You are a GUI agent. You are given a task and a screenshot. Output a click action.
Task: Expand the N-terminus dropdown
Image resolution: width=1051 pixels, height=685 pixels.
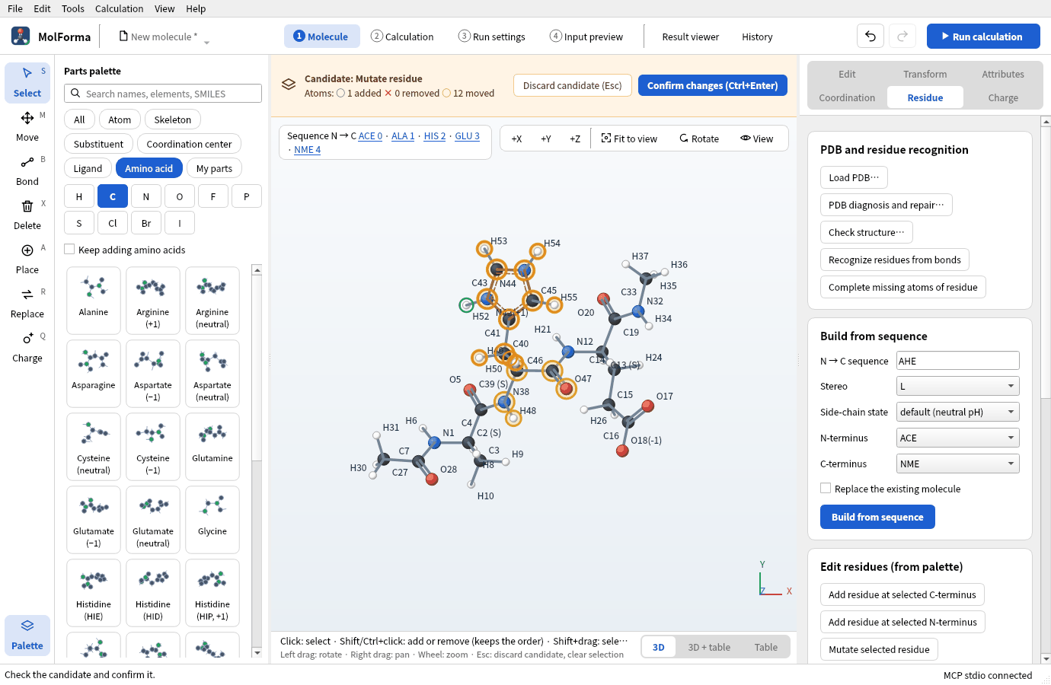point(958,438)
